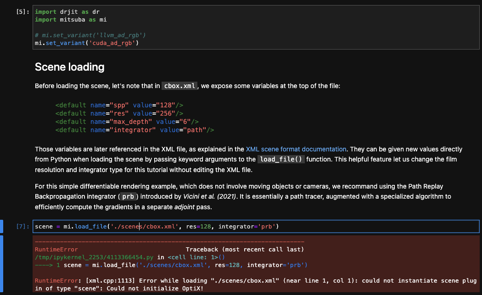
Task: Click the default spp XML line
Action: pyautogui.click(x=118, y=105)
